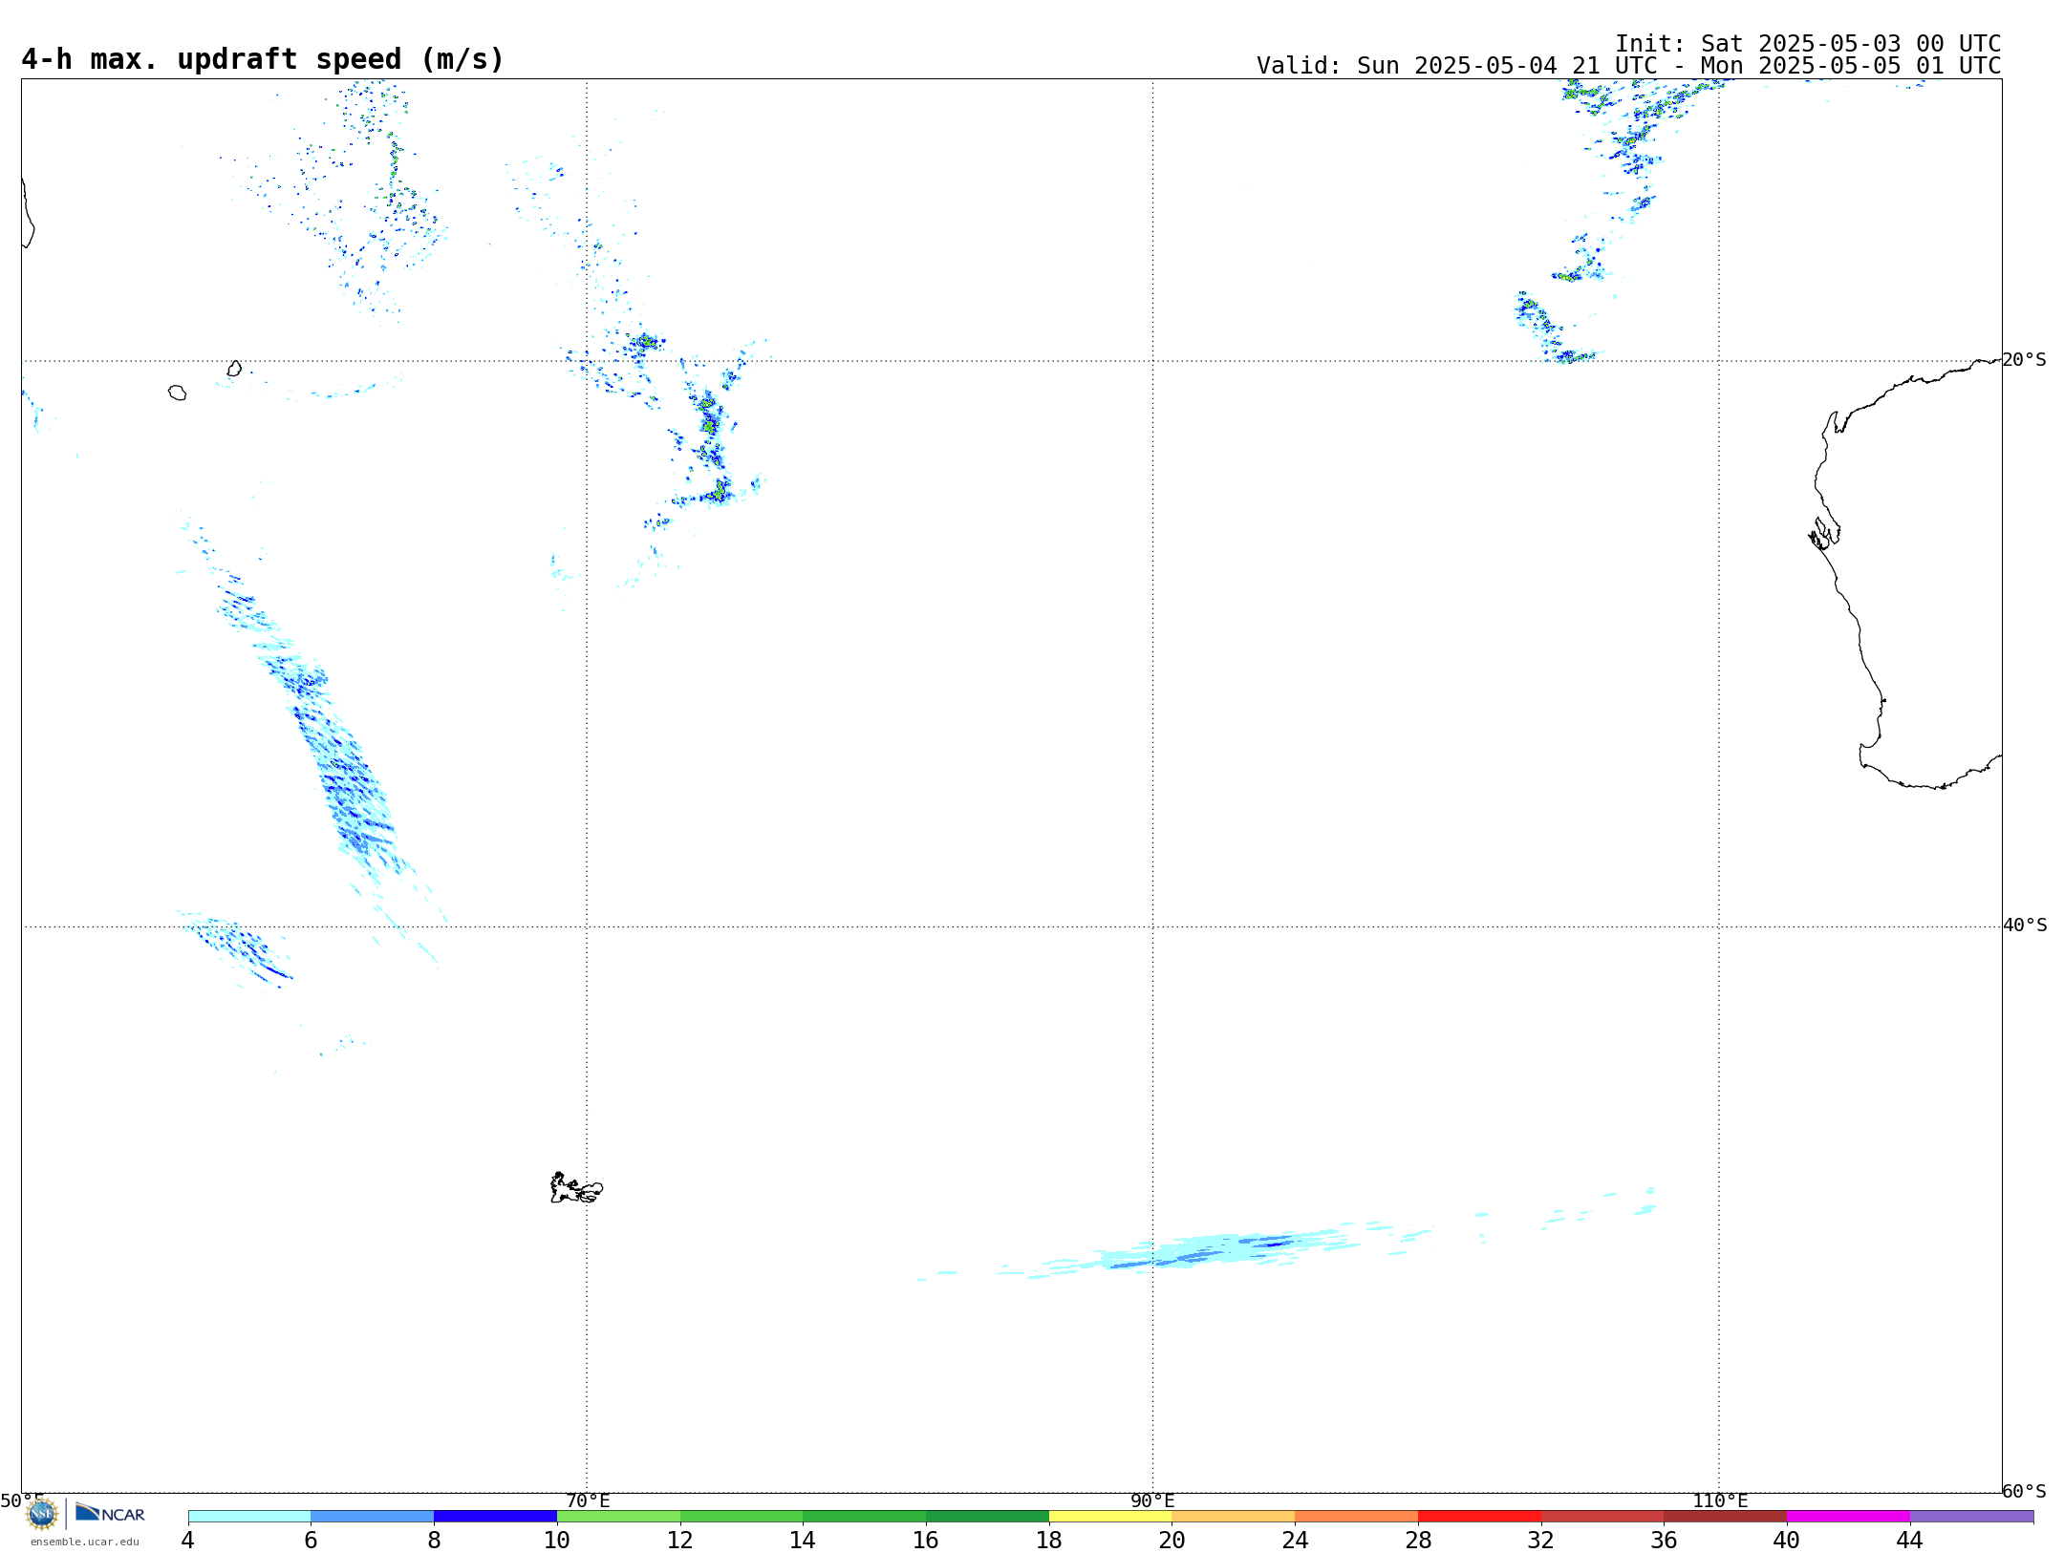Click the 50°E longitude label
The image size is (2064, 1553).
(22, 1501)
